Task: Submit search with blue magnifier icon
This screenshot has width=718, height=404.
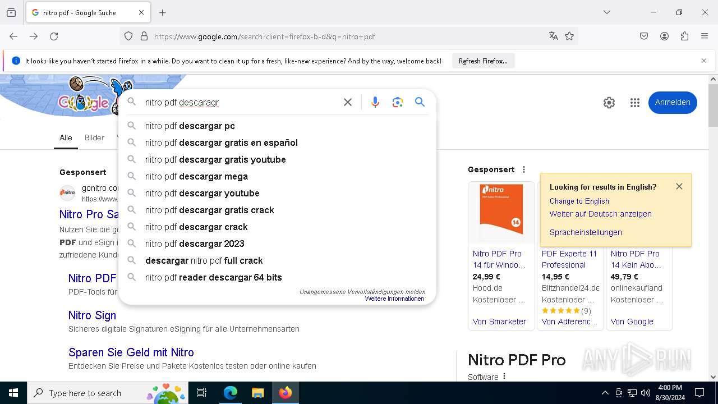Action: coord(420,102)
